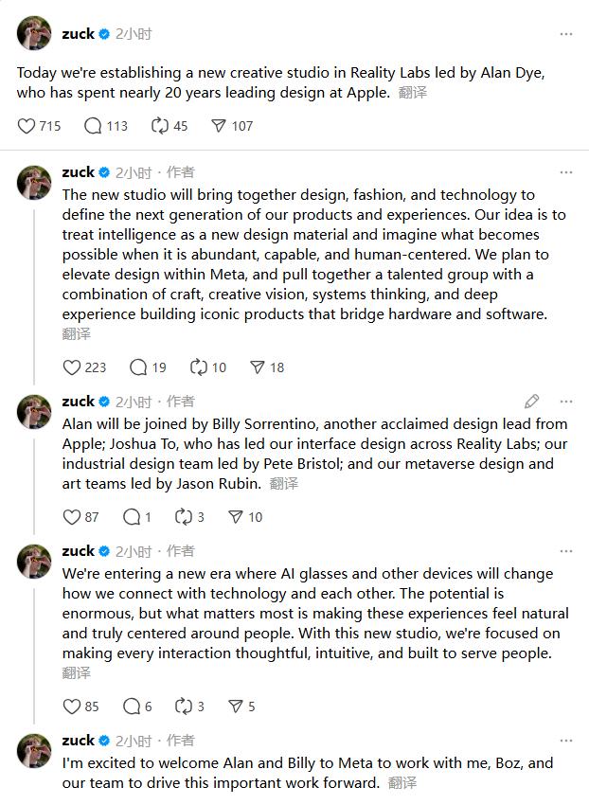Reply to the top post with 113 comments
Screen dimensions: 589x805
point(93,126)
